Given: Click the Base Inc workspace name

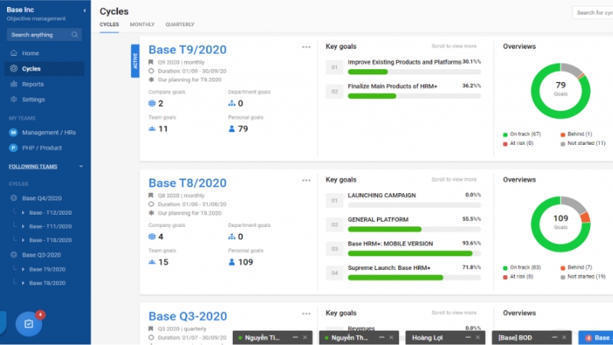Looking at the screenshot, I should pyautogui.click(x=21, y=10).
